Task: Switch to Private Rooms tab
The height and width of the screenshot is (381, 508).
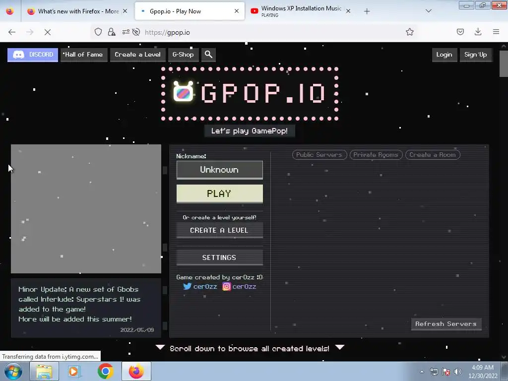Action: click(376, 155)
